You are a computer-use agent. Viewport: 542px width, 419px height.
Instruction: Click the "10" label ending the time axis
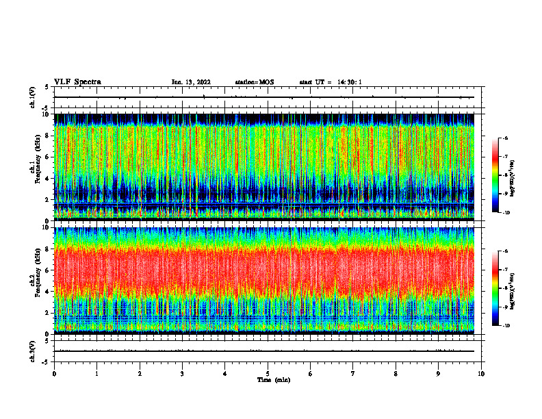481,374
